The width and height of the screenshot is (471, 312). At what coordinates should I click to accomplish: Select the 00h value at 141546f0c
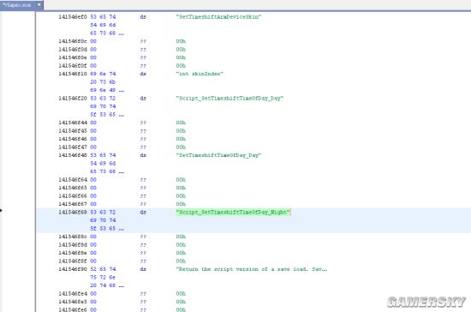click(x=181, y=41)
